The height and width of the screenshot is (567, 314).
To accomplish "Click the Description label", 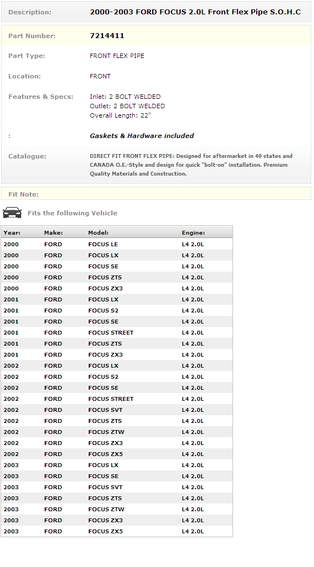I will point(30,12).
